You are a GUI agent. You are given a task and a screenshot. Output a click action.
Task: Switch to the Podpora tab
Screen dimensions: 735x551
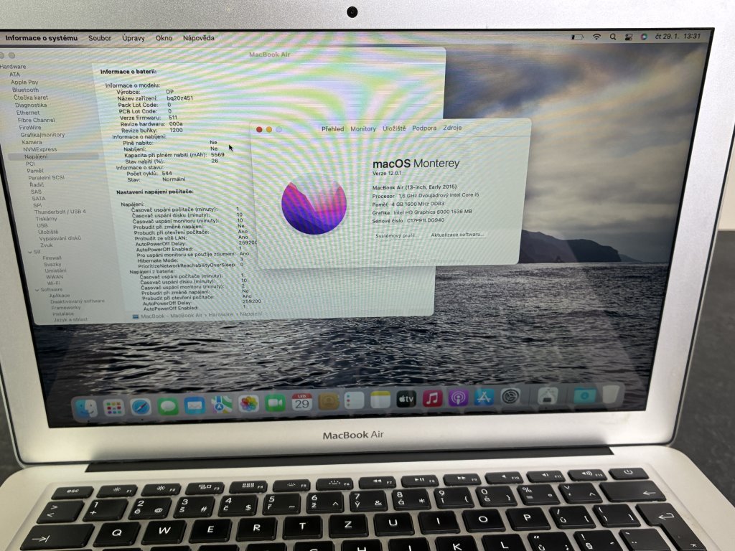click(x=423, y=128)
